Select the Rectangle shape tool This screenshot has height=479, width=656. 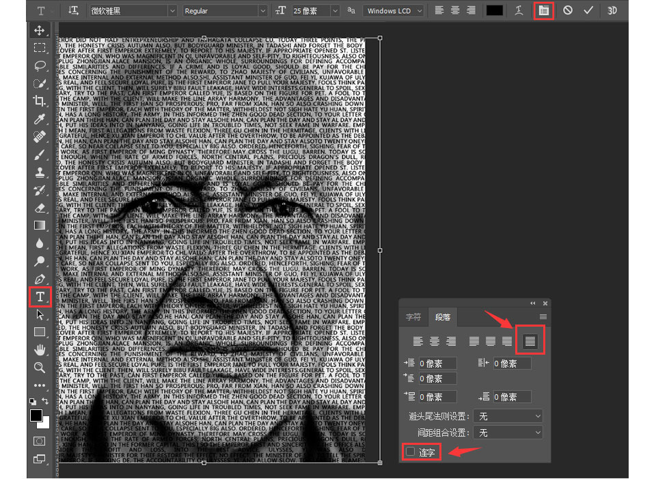click(40, 331)
